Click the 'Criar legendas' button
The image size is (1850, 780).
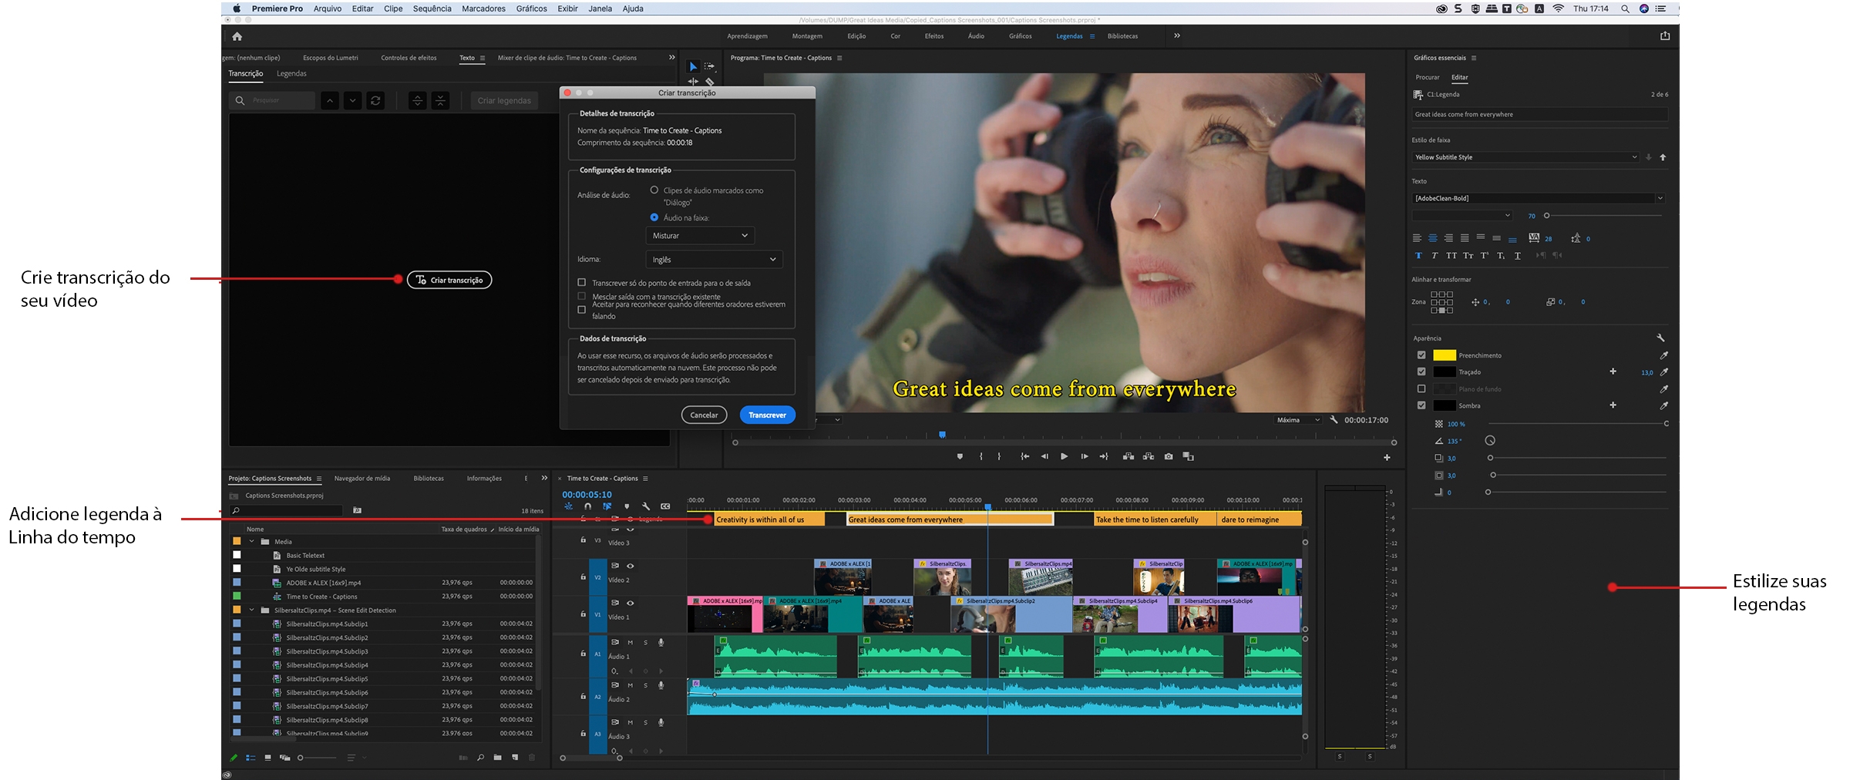pos(504,100)
